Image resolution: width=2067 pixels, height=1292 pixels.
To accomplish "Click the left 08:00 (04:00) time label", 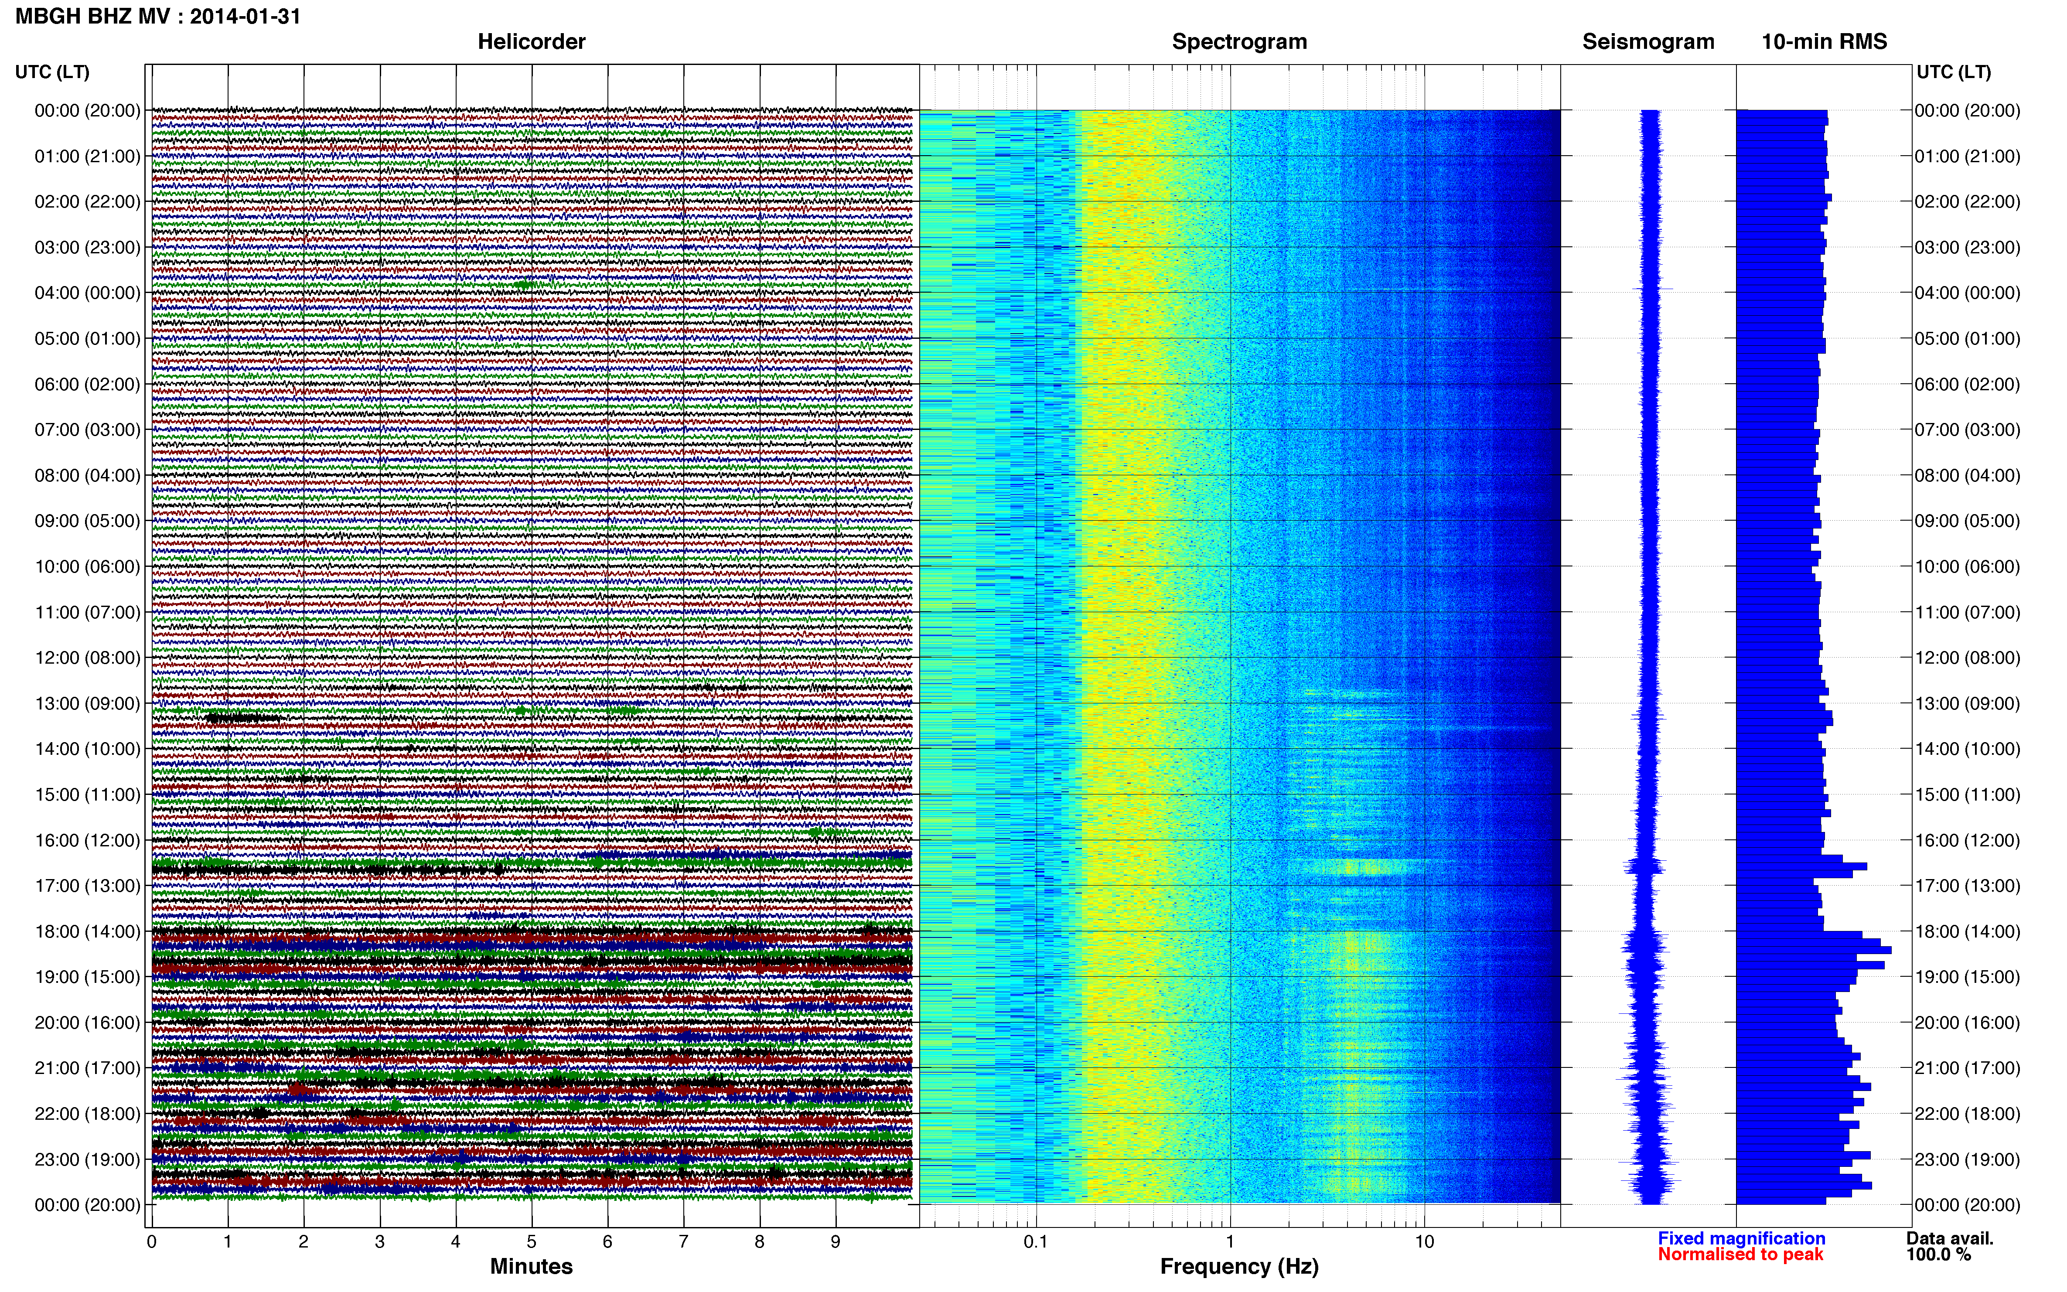I will (x=87, y=475).
